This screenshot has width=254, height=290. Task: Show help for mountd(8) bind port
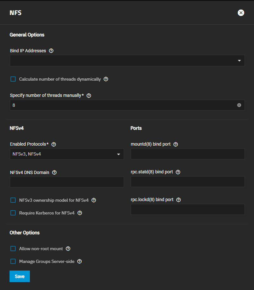click(x=175, y=144)
